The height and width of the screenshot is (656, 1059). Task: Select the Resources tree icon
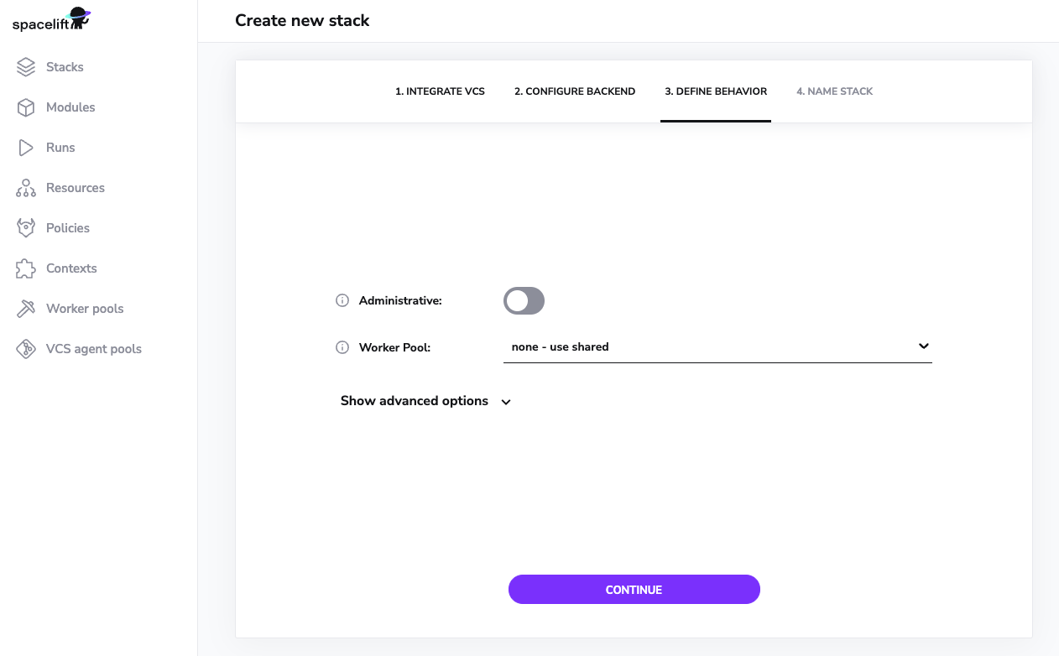26,188
